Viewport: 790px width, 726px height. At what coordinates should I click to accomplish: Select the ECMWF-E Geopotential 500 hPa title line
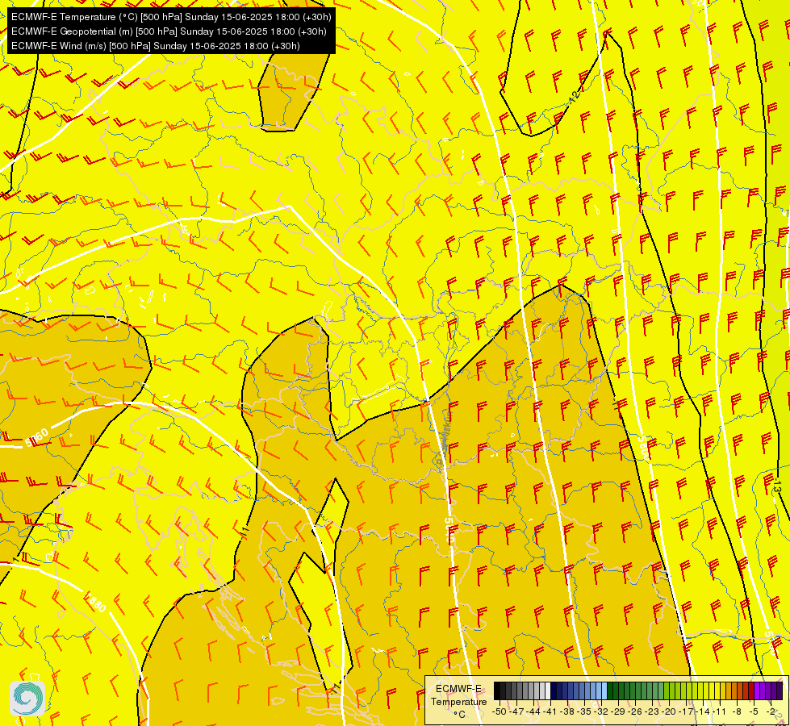tap(169, 31)
